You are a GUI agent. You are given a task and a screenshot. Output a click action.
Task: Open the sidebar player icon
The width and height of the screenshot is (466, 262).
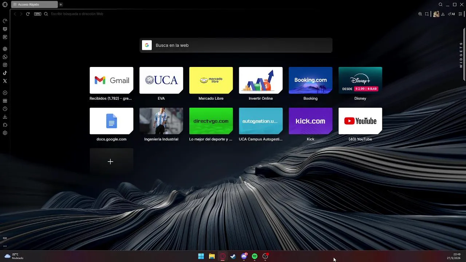(5, 93)
